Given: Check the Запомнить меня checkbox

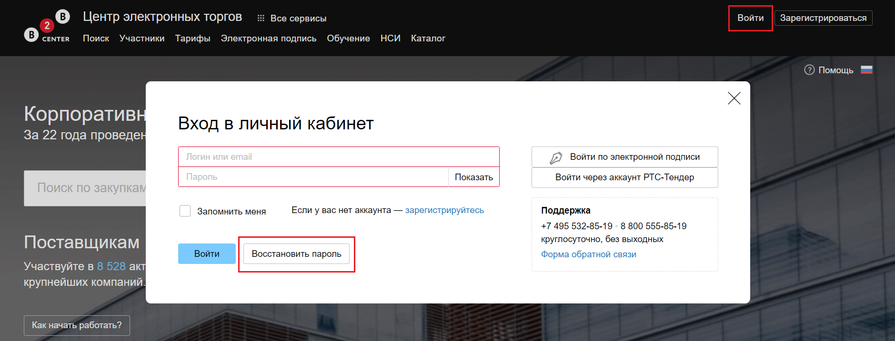Looking at the screenshot, I should [x=185, y=211].
